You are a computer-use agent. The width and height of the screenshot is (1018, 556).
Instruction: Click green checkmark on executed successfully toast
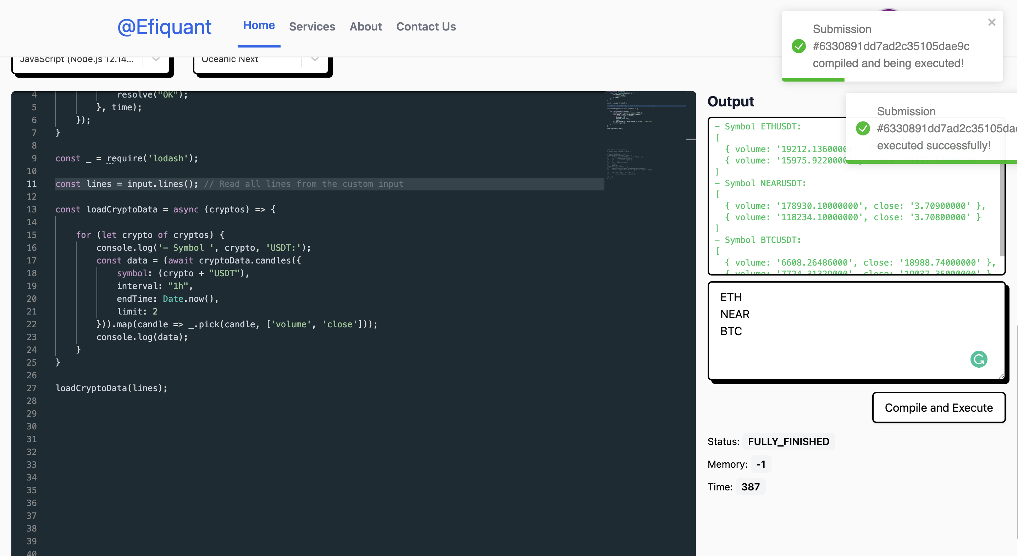[x=863, y=128]
